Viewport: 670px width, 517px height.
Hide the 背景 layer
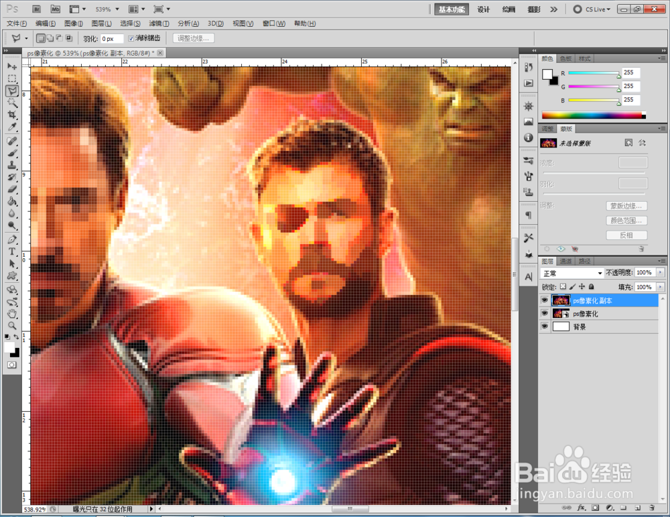click(x=544, y=327)
